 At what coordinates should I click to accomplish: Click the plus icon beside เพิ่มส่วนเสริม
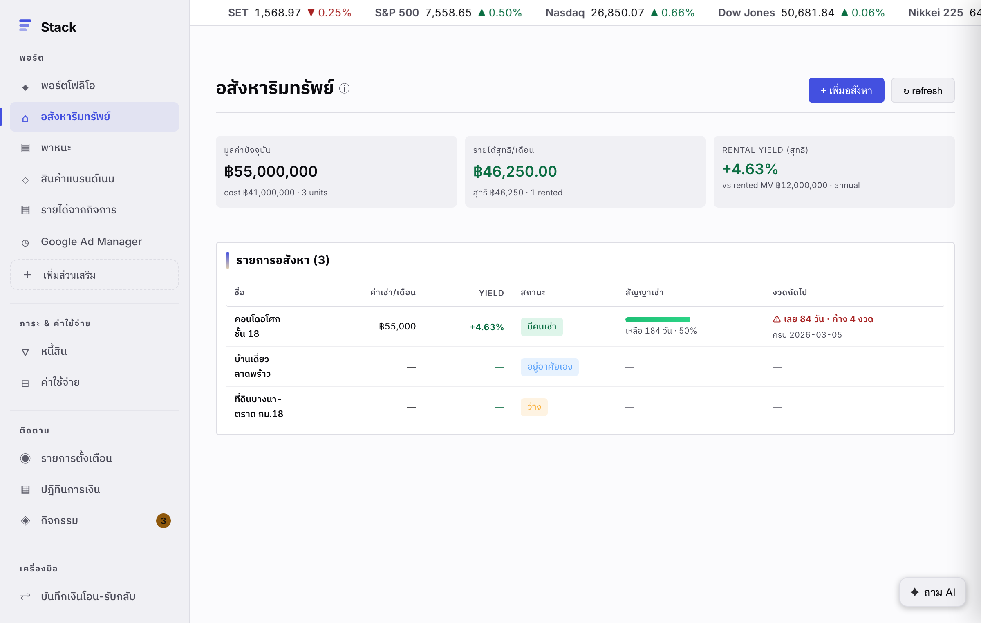[x=27, y=275]
